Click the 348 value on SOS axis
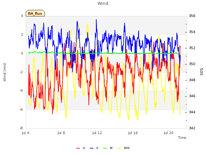 pyautogui.click(x=192, y=80)
